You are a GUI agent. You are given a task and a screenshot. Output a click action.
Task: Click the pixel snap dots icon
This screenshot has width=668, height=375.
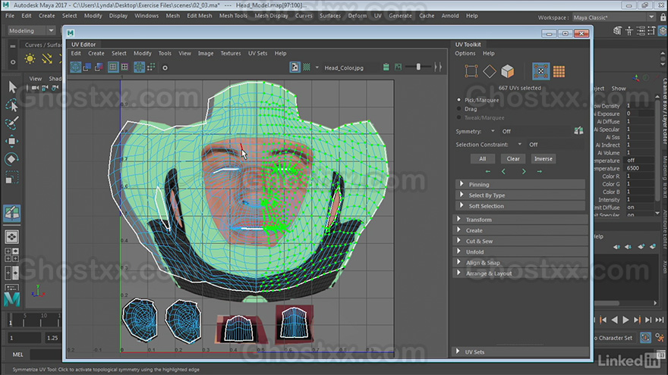151,67
